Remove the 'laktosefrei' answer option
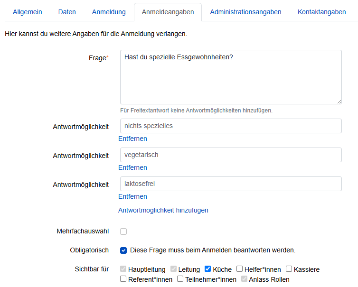Viewport: 358px width, 287px height. [x=132, y=197]
